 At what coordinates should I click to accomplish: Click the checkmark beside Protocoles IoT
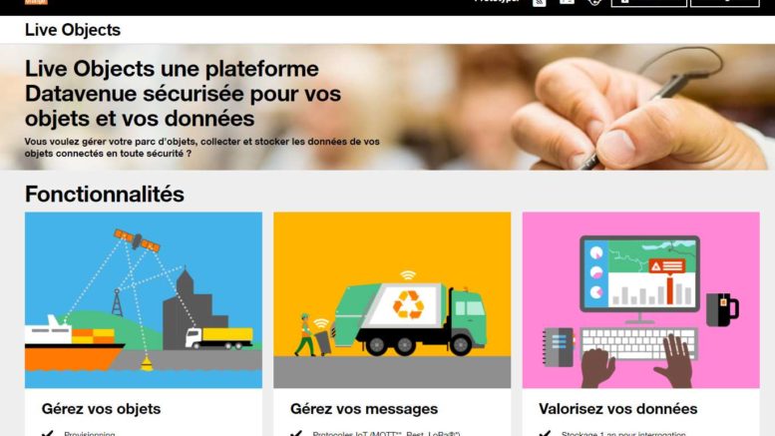coord(296,434)
